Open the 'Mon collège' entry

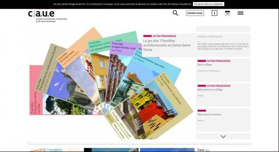[x=204, y=65]
